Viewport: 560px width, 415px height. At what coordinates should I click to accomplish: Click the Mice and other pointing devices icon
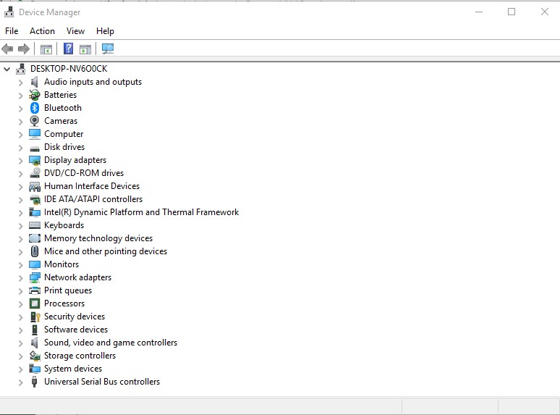(x=35, y=251)
